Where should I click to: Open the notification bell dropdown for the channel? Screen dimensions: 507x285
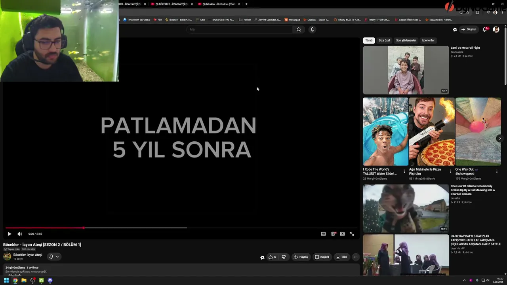pyautogui.click(x=54, y=256)
